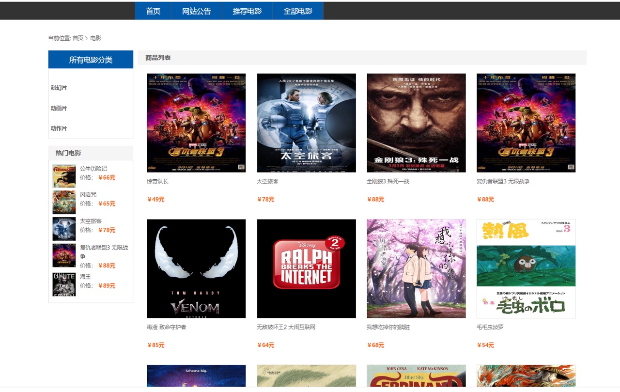Image resolution: width=620 pixels, height=392 pixels.
Task: Open the 复仇者联盟3 无限战争 title in product list
Action: pos(503,181)
